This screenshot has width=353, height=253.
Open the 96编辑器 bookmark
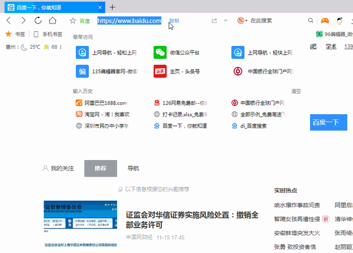tap(334, 34)
